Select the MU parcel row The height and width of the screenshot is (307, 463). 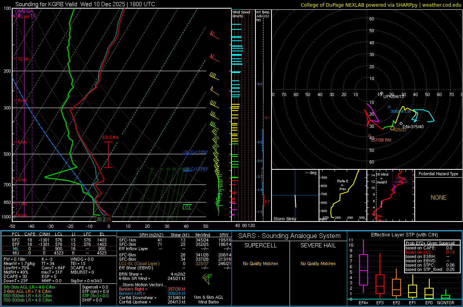(x=59, y=253)
